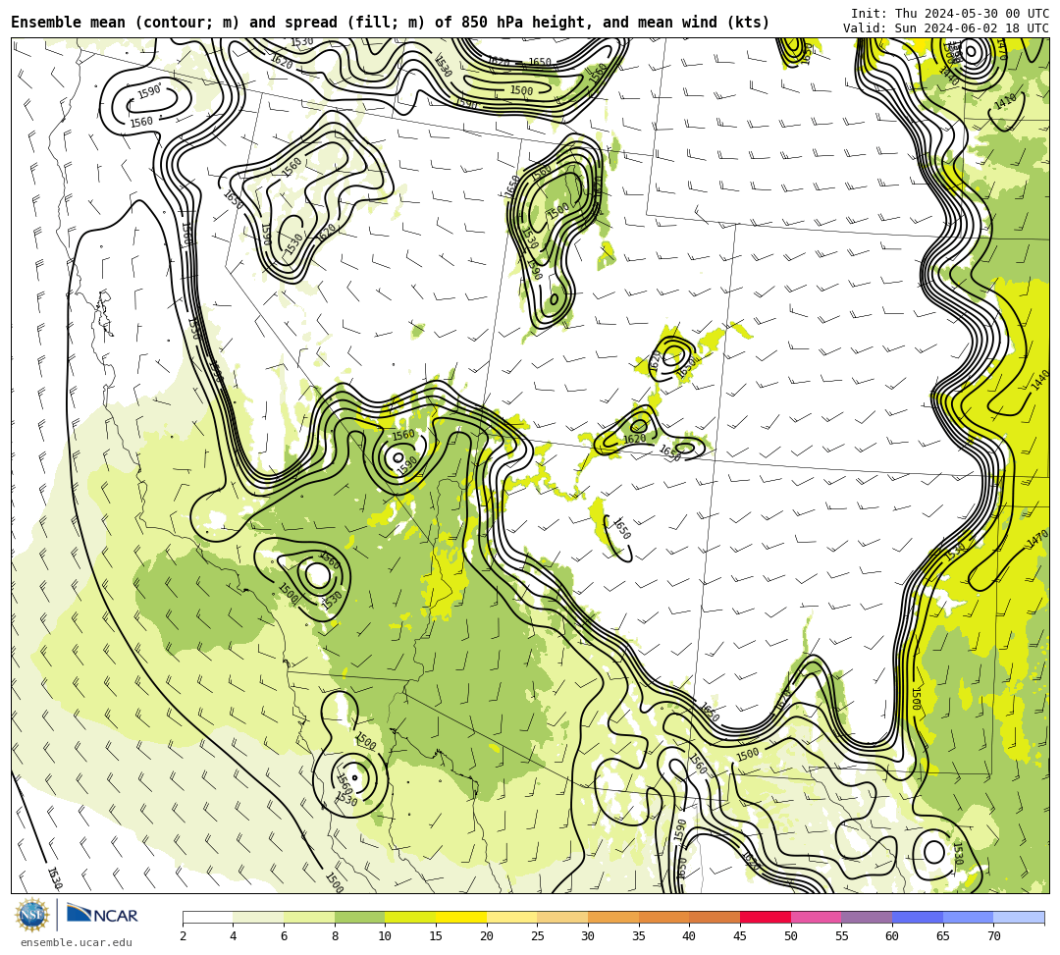Viewport: 1060px width, 955px height.
Task: Click the colorbar tick label 20
Action: [487, 936]
